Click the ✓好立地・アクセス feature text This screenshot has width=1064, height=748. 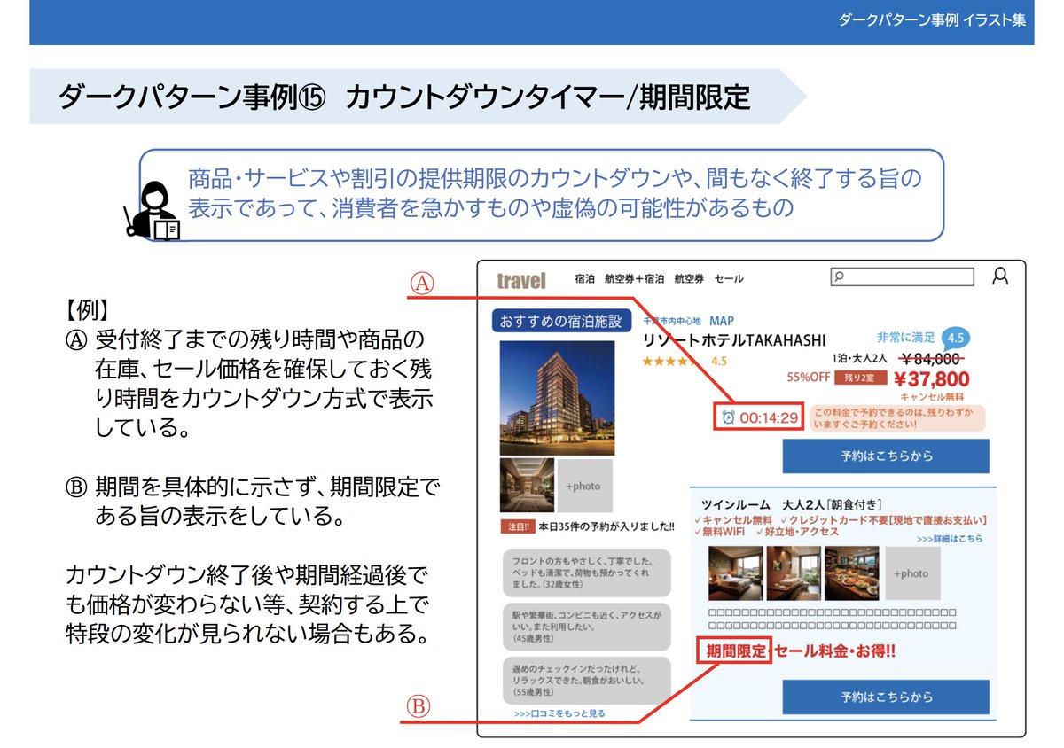797,533
